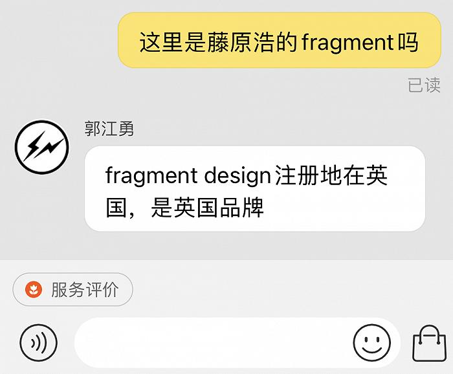
Task: Click the text fragment design in the reply
Action: pyautogui.click(x=188, y=176)
